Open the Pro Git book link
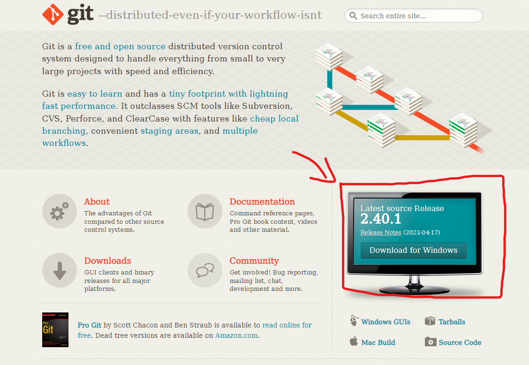The width and height of the screenshot is (529, 365). pyautogui.click(x=90, y=325)
